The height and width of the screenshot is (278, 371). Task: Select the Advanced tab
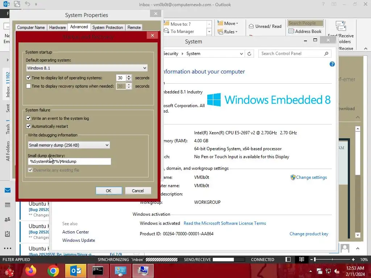click(x=79, y=27)
